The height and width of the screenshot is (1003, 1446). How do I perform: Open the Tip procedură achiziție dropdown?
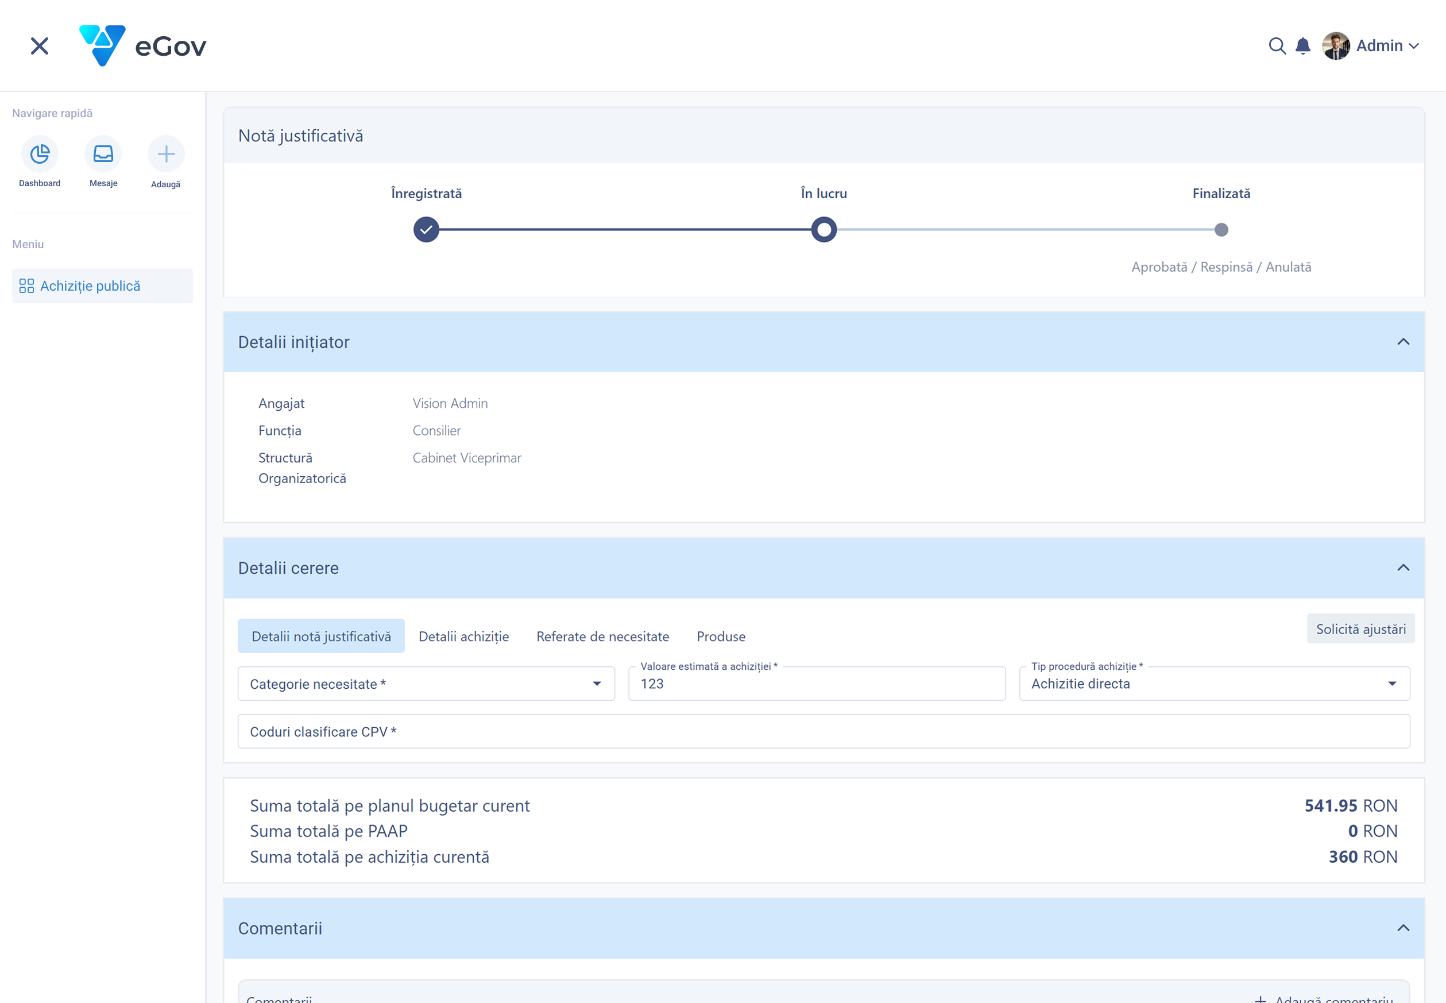point(1213,684)
